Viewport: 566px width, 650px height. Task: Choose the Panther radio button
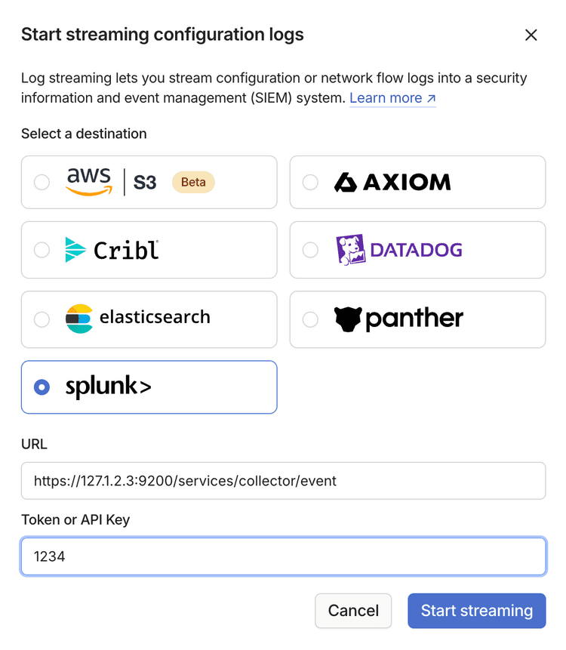pyautogui.click(x=310, y=319)
